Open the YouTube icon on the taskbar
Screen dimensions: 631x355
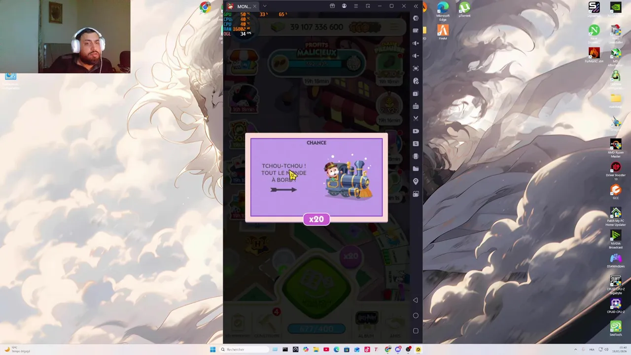point(326,350)
